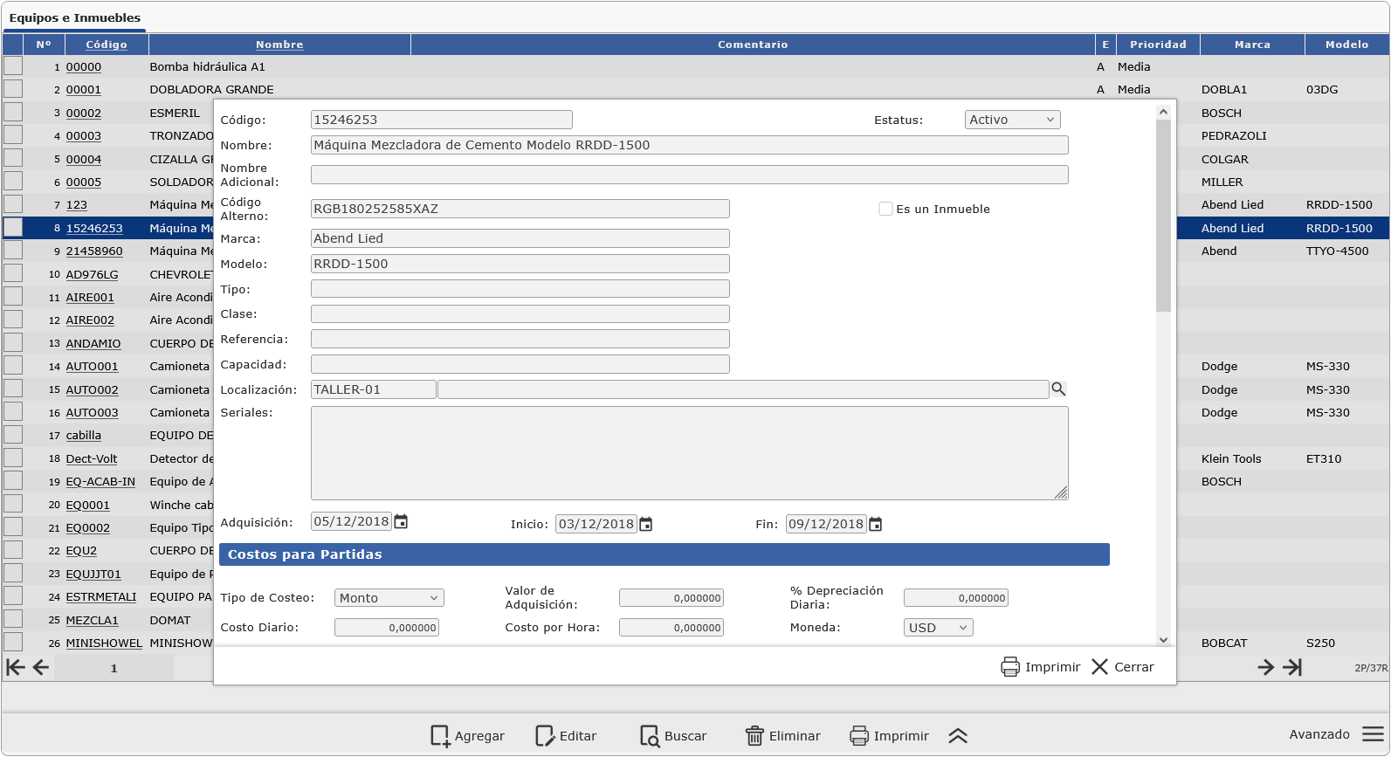Click the Eliminar trash button
This screenshot has width=1391, height=757.
tap(782, 736)
